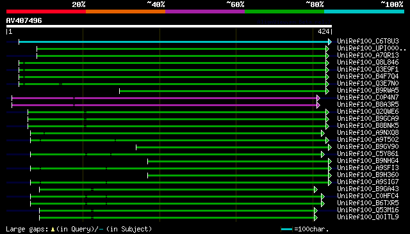Click the AV407496 query name label
The height and width of the screenshot is (234, 410).
pos(24,20)
